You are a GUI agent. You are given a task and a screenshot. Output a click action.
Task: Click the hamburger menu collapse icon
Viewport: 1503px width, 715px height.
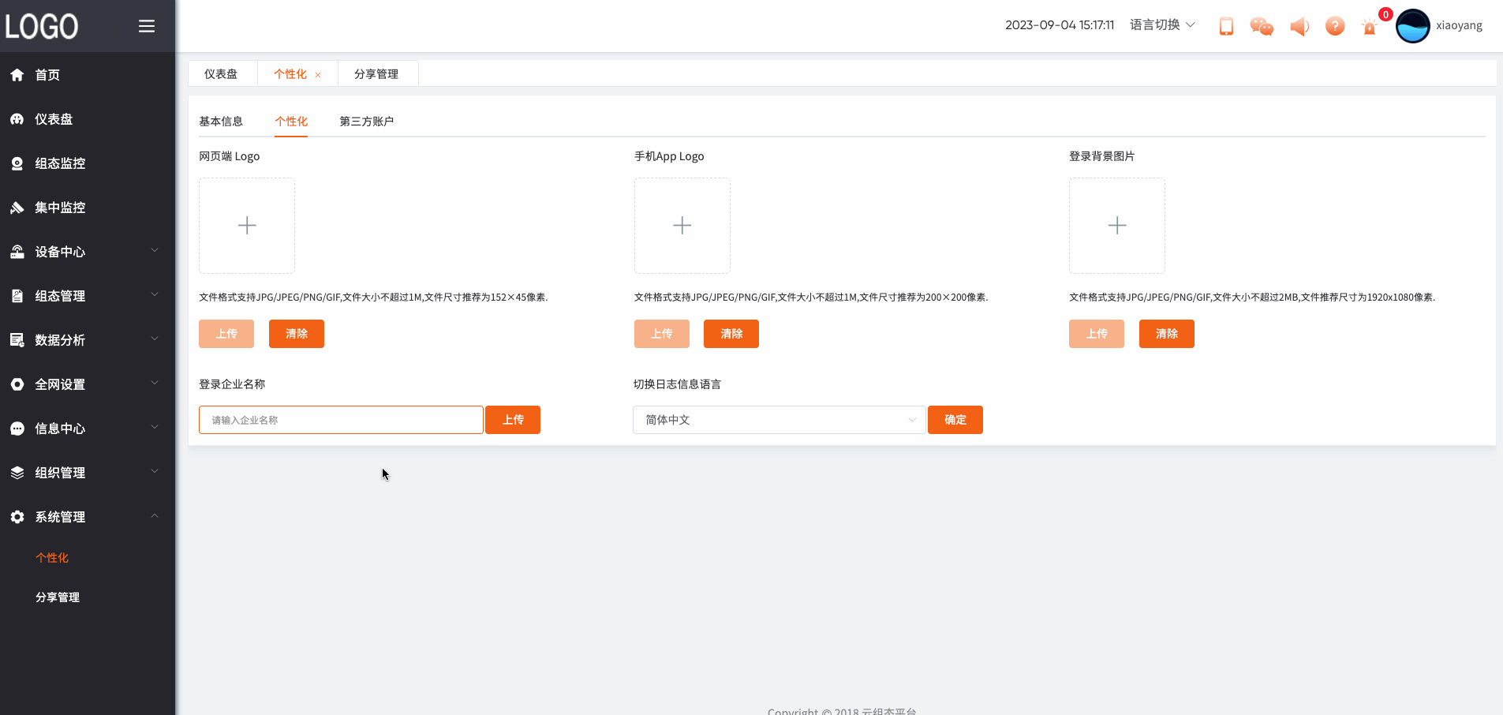pos(147,26)
